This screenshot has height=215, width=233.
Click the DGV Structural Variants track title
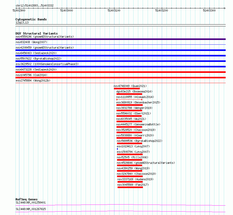click(37, 33)
